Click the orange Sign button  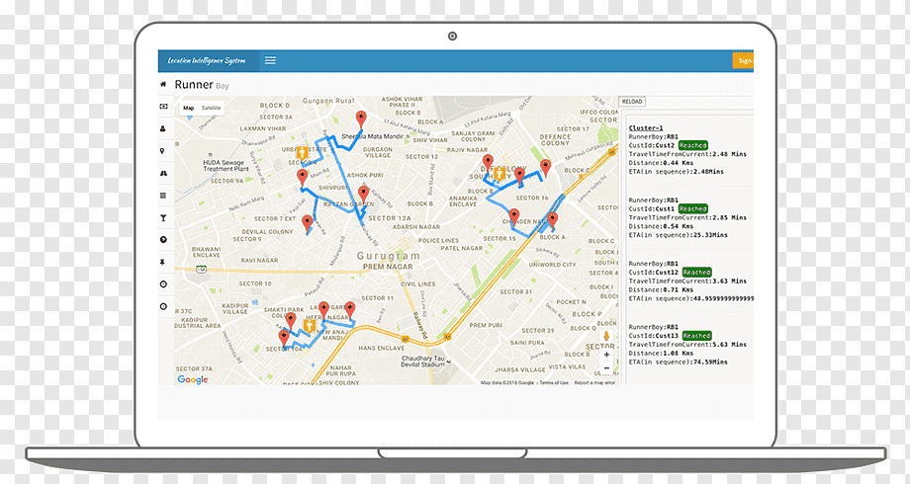pyautogui.click(x=743, y=60)
